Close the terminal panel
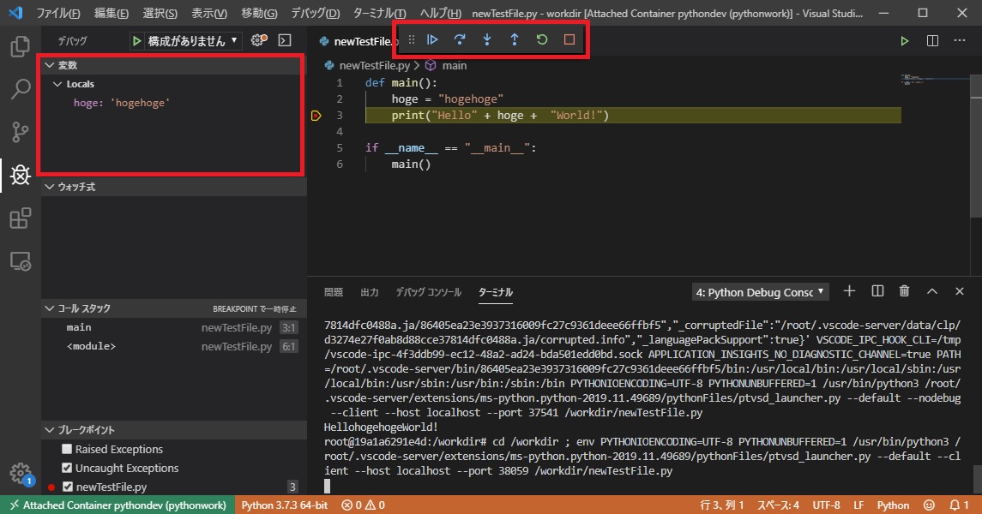 pos(960,290)
